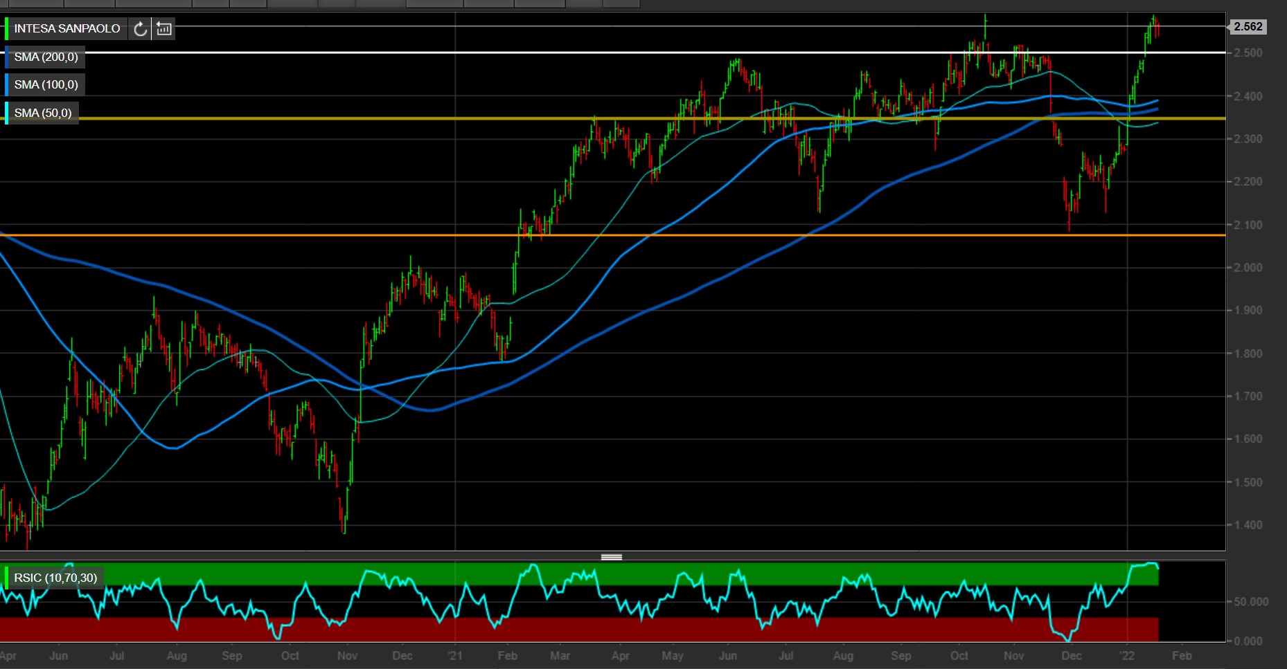This screenshot has width=1287, height=669.
Task: Click the 2.300 price axis label
Action: [x=1248, y=139]
